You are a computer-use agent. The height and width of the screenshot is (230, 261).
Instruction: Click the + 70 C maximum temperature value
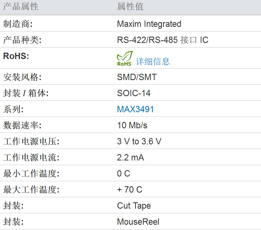point(130,189)
